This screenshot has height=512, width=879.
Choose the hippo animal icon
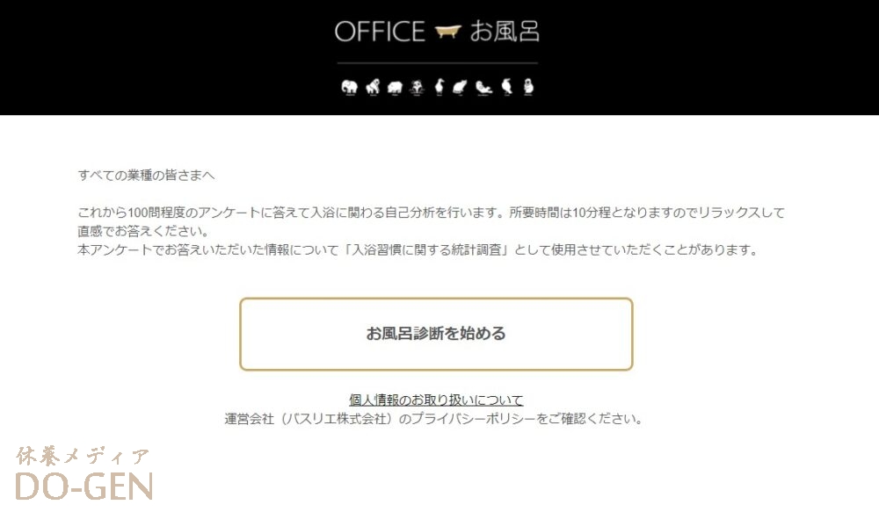(x=395, y=88)
